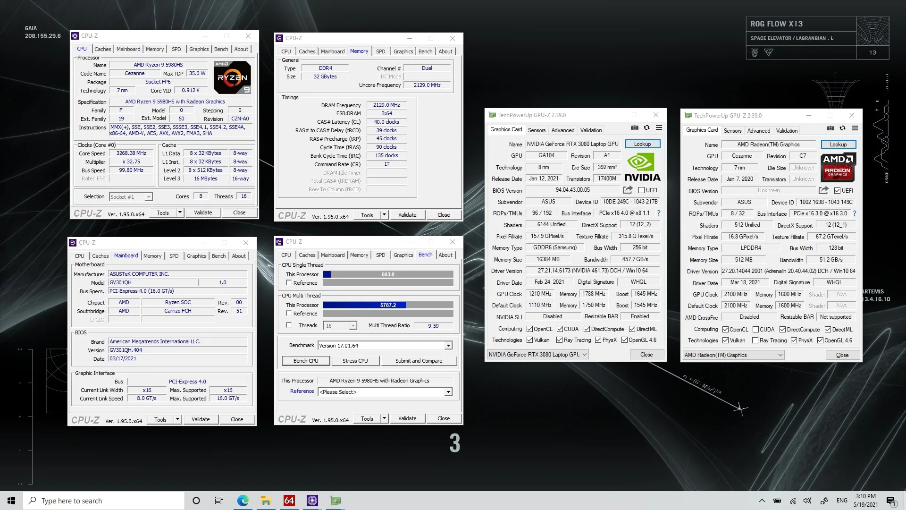The width and height of the screenshot is (906, 510).
Task: Click CPU Multi Thread score bar 5787.2
Action: pos(388,305)
